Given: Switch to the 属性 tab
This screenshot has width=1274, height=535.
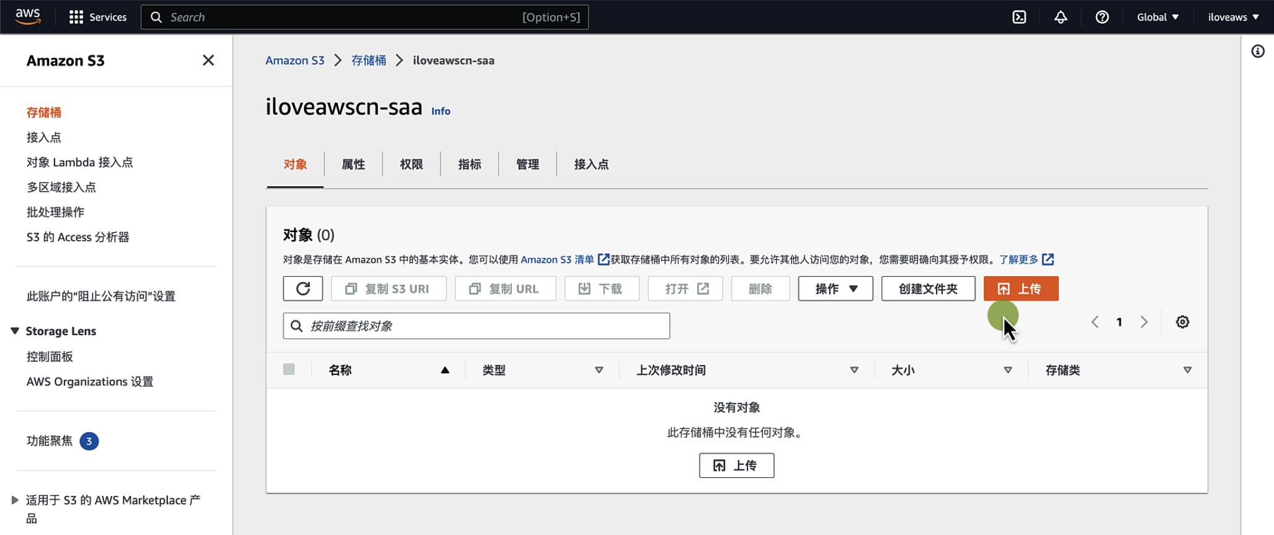Looking at the screenshot, I should pos(354,164).
